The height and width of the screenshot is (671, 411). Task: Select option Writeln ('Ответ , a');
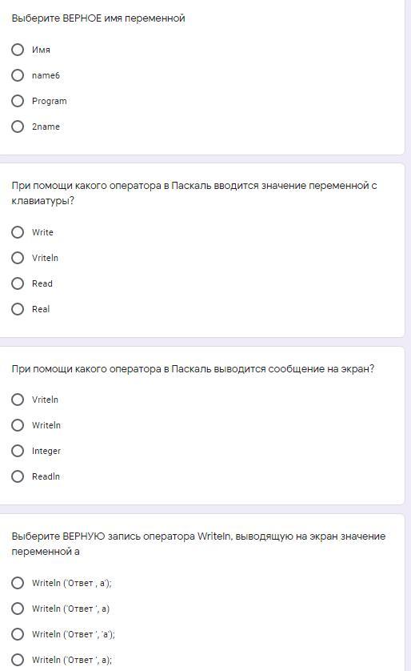click(18, 583)
